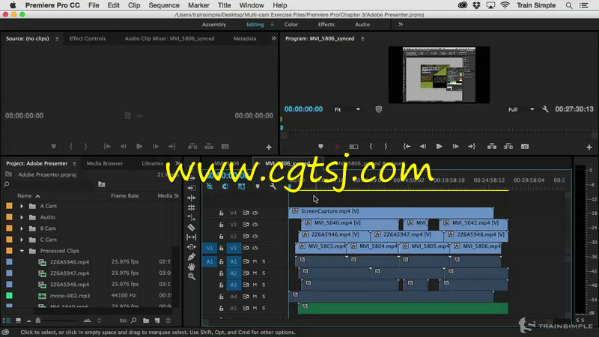Go to In point in Program monitor
Image resolution: width=599 pixels, height=337 pixels.
407,146
